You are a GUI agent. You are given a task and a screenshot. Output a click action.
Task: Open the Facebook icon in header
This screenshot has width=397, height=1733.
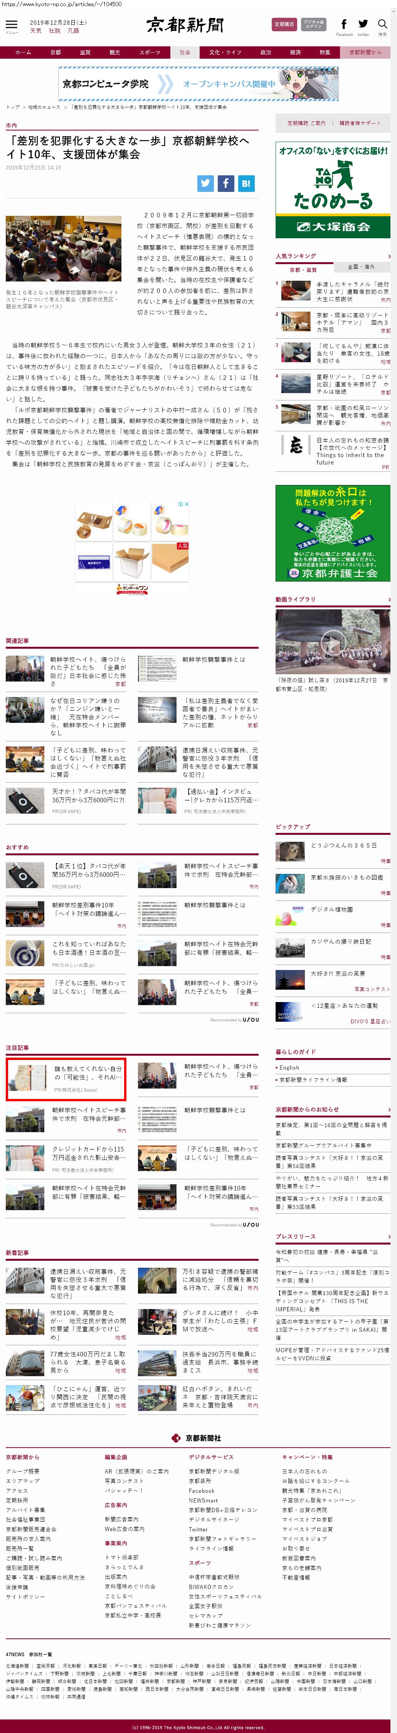344,24
